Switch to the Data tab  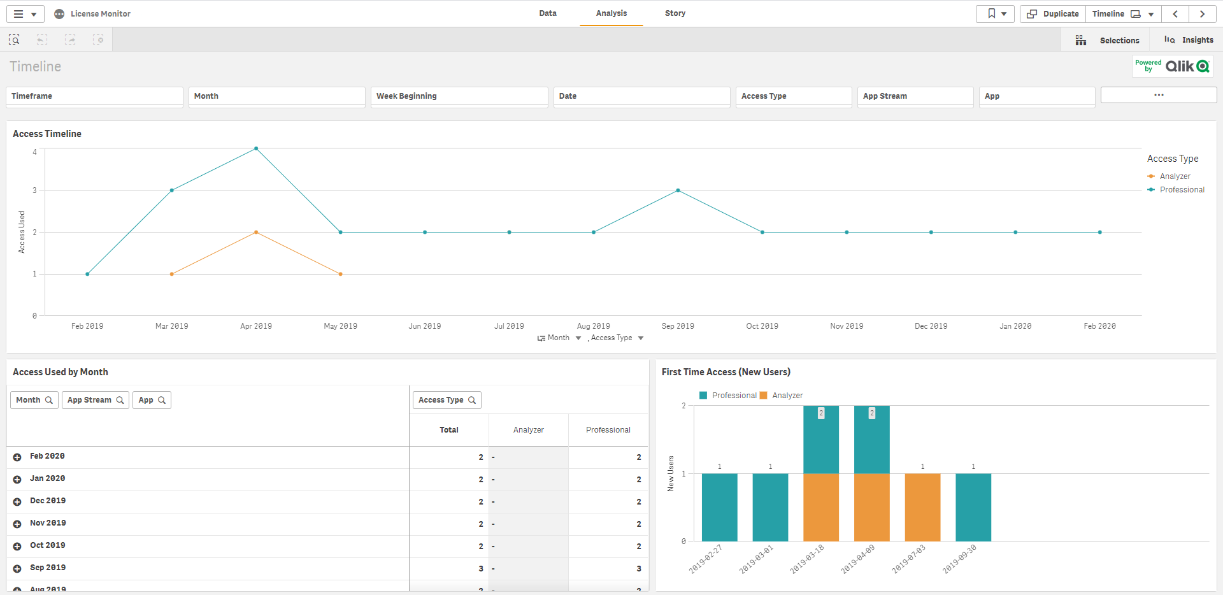click(548, 13)
